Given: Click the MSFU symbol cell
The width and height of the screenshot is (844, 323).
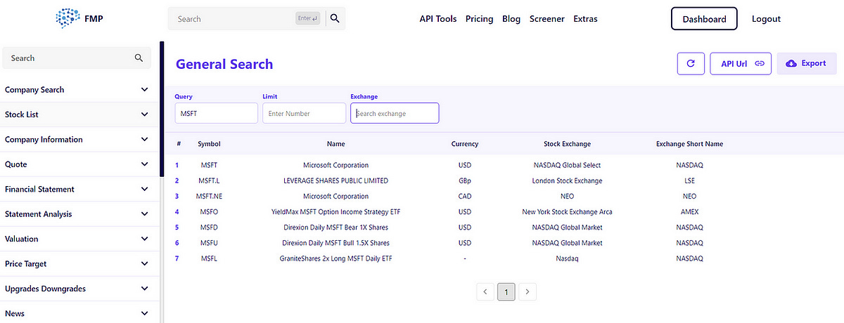Looking at the screenshot, I should (209, 243).
